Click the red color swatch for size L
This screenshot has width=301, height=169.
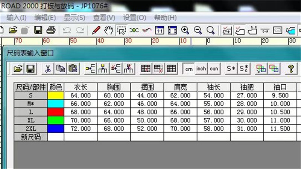coord(56,113)
